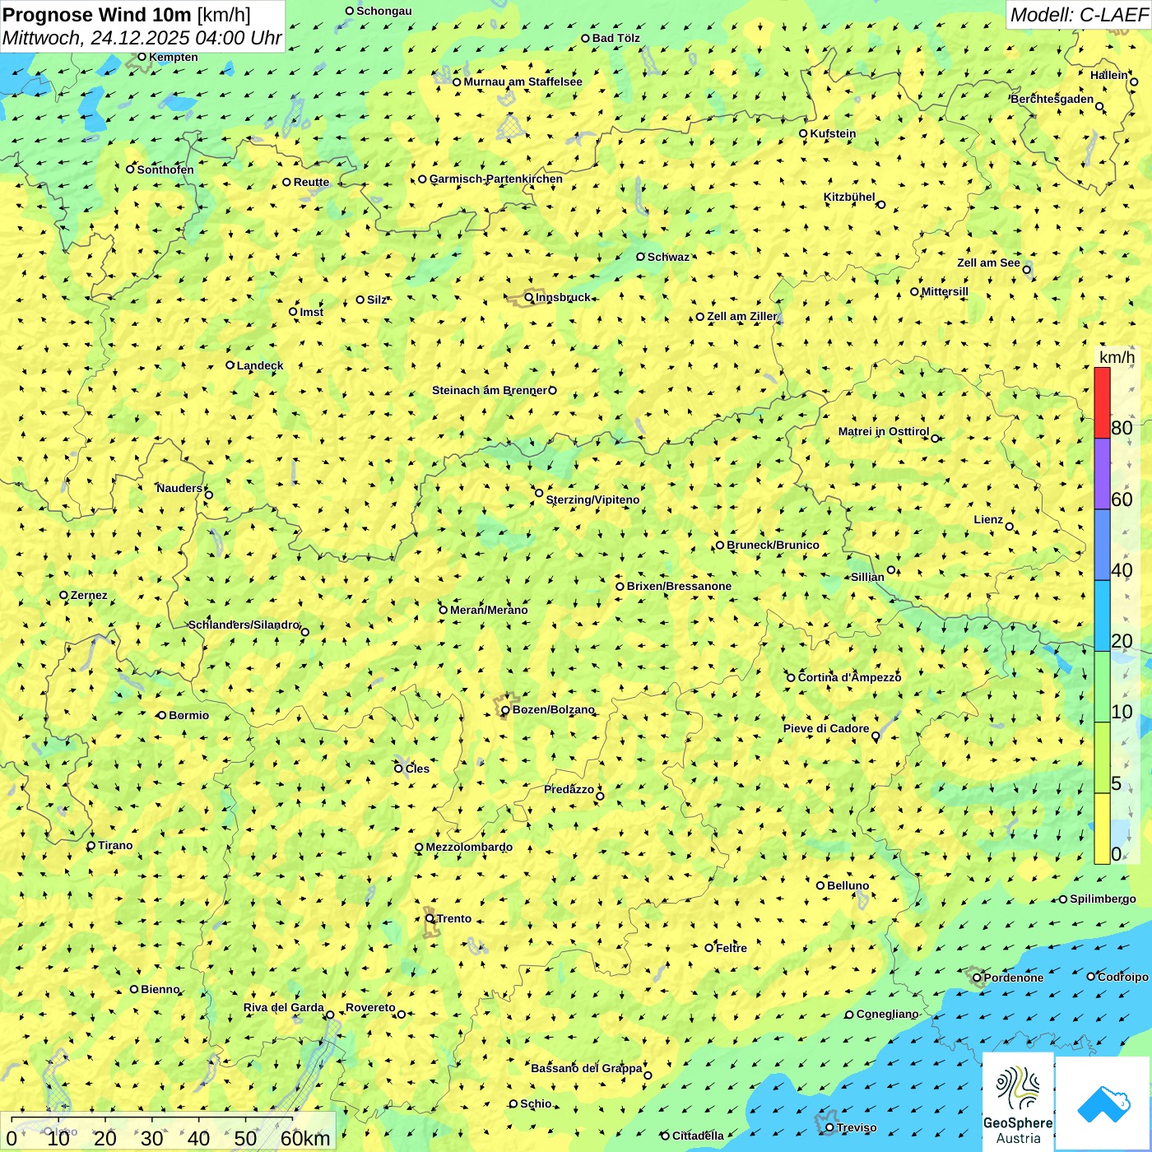Click the 'Riva del Garda' label
The height and width of the screenshot is (1152, 1152).
[284, 1007]
